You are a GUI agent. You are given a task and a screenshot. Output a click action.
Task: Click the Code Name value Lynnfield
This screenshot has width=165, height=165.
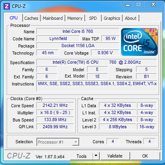coord(58,38)
